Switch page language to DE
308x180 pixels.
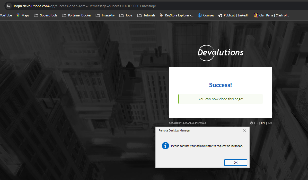[x=270, y=123]
